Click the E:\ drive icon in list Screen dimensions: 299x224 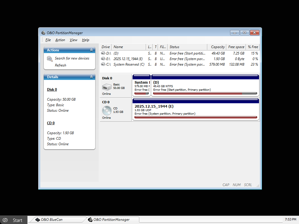coord(103,59)
